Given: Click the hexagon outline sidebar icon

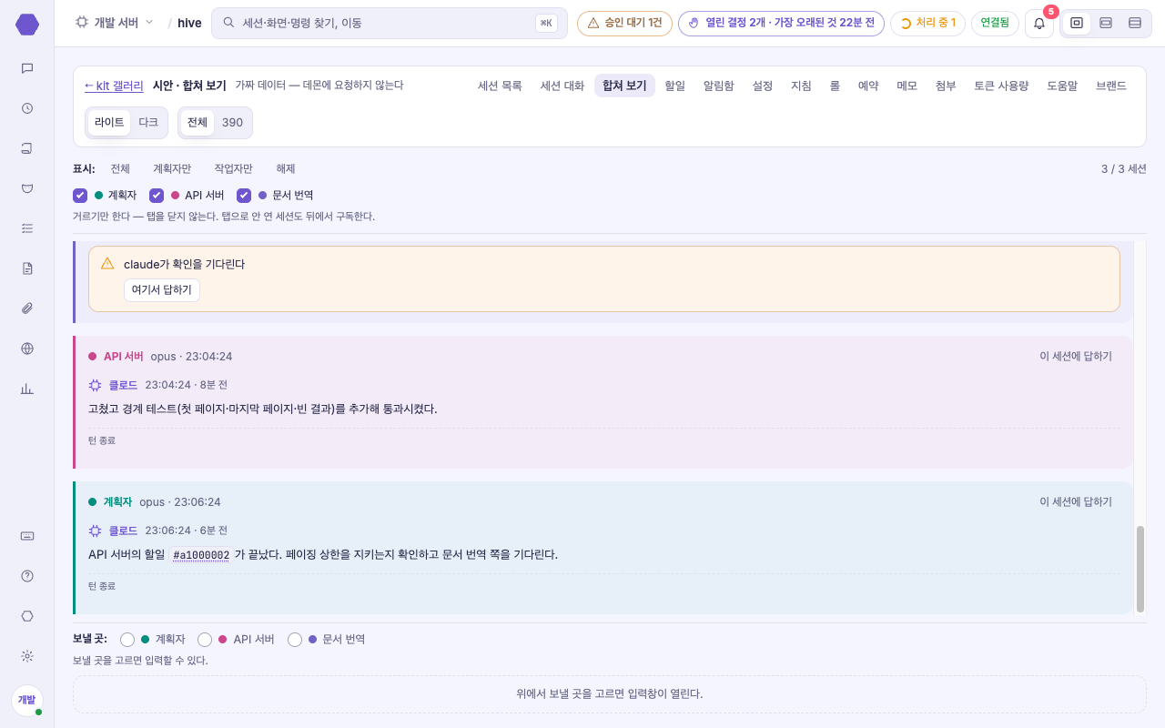Looking at the screenshot, I should (x=27, y=616).
